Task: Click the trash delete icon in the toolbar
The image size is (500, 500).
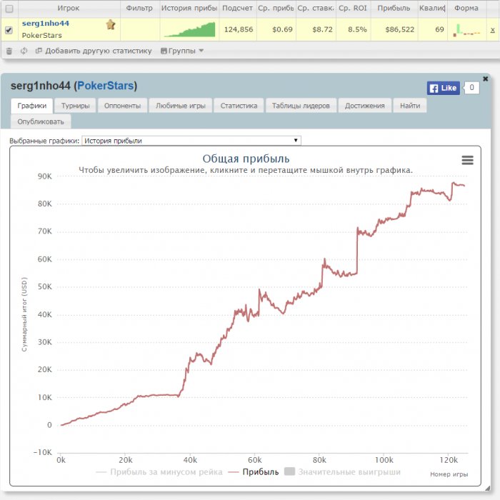Action: 9,51
